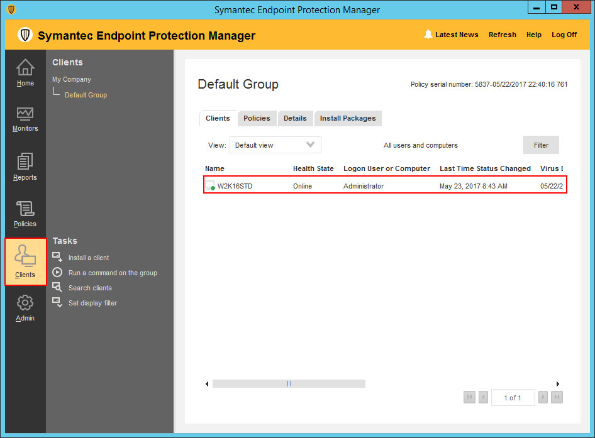
Task: Click the Symantec shield logo in header
Action: click(25, 35)
